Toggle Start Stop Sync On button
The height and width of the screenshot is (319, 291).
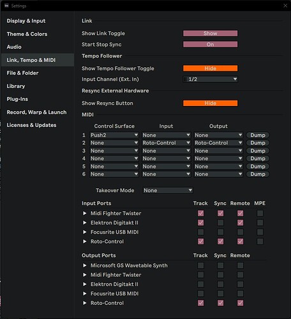click(210, 45)
